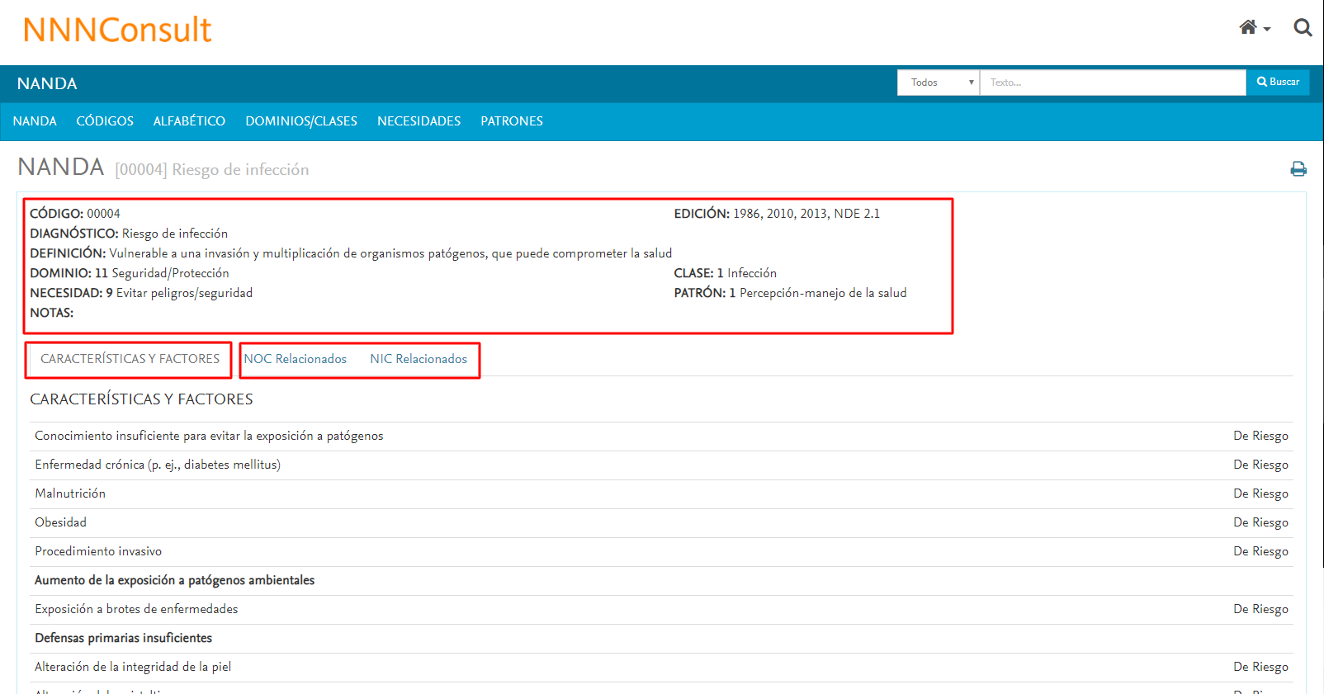Open the NECESIDADES menu
Image resolution: width=1324 pixels, height=694 pixels.
coord(418,121)
